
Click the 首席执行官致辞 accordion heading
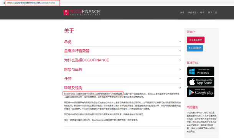point(77,51)
